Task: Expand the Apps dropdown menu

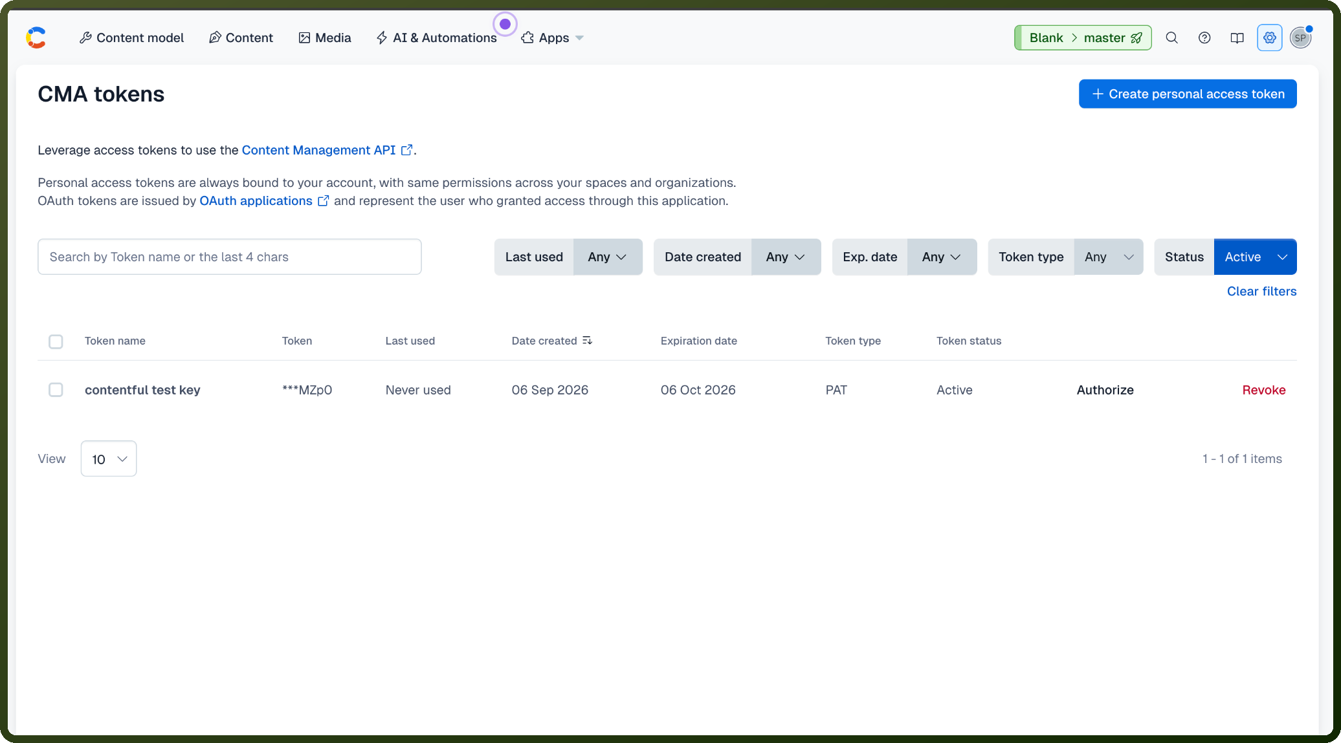Action: coord(552,38)
